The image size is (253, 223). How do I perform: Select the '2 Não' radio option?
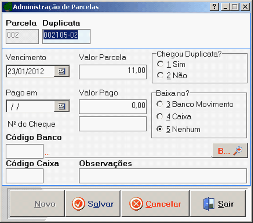tap(160, 76)
